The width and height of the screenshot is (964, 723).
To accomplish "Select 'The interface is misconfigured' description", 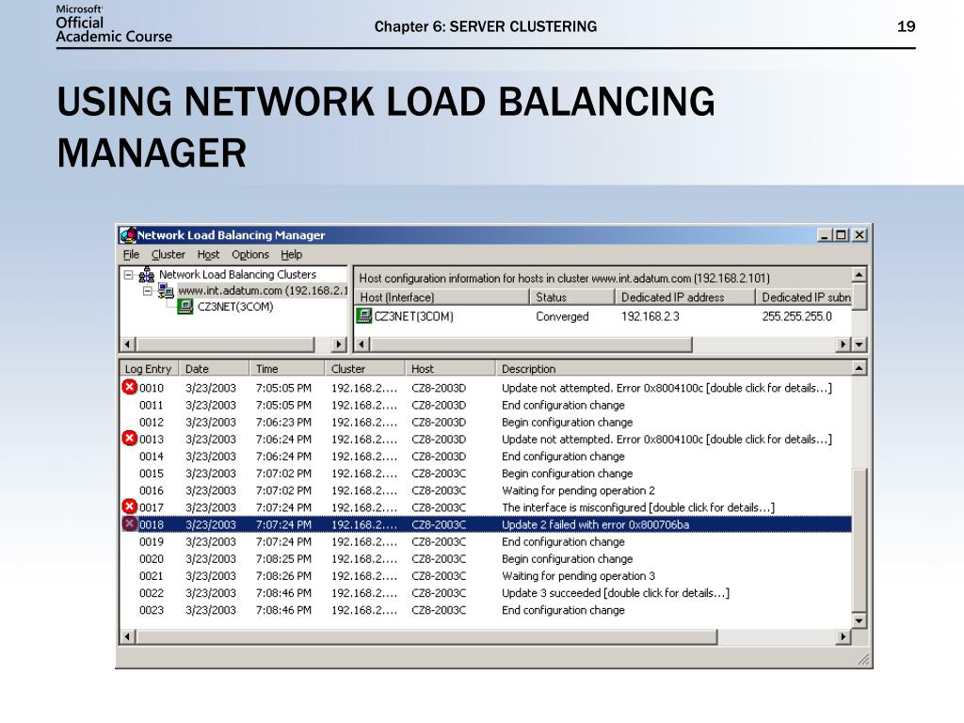I will 638,507.
